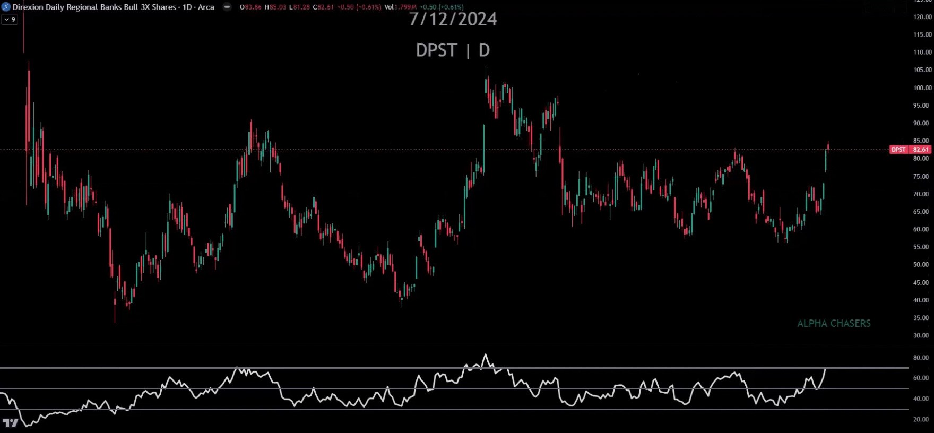Click the 100.00 price scale label
The width and height of the screenshot is (934, 433).
[922, 88]
